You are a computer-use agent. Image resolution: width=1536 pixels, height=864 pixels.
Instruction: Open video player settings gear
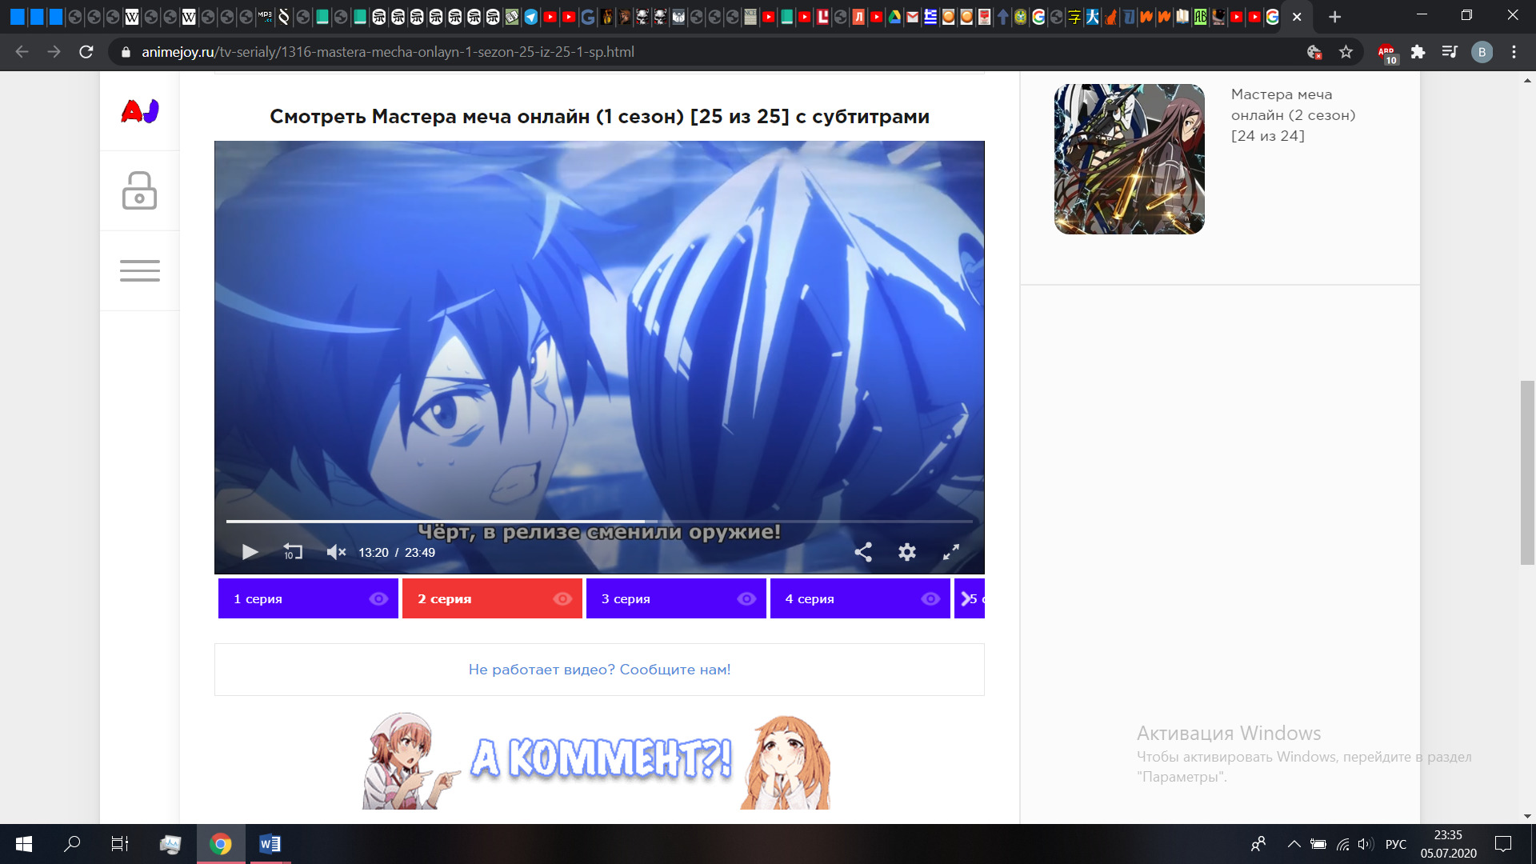[x=906, y=552]
